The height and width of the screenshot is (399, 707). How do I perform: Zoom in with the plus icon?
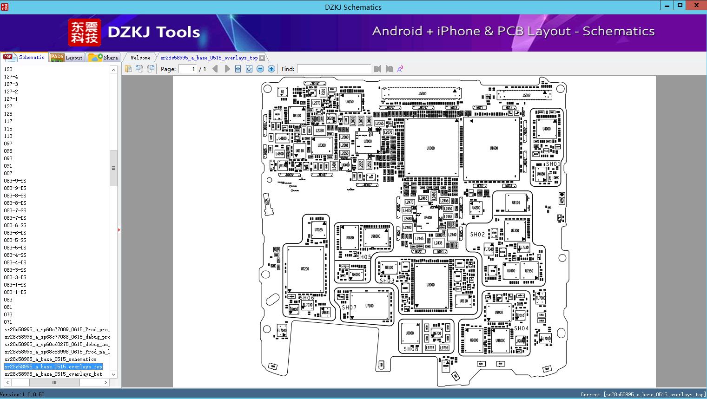(271, 69)
